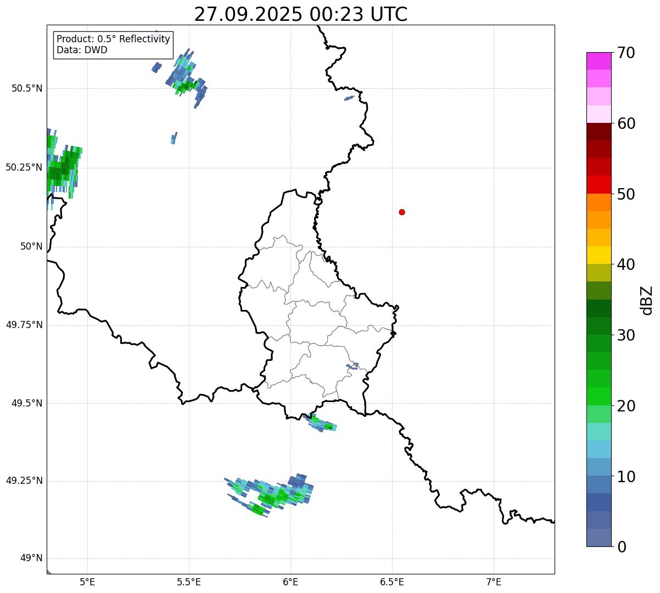Click the orange colorbar segment just below 50
Viewport: 660px width, 593px height.
click(x=599, y=202)
